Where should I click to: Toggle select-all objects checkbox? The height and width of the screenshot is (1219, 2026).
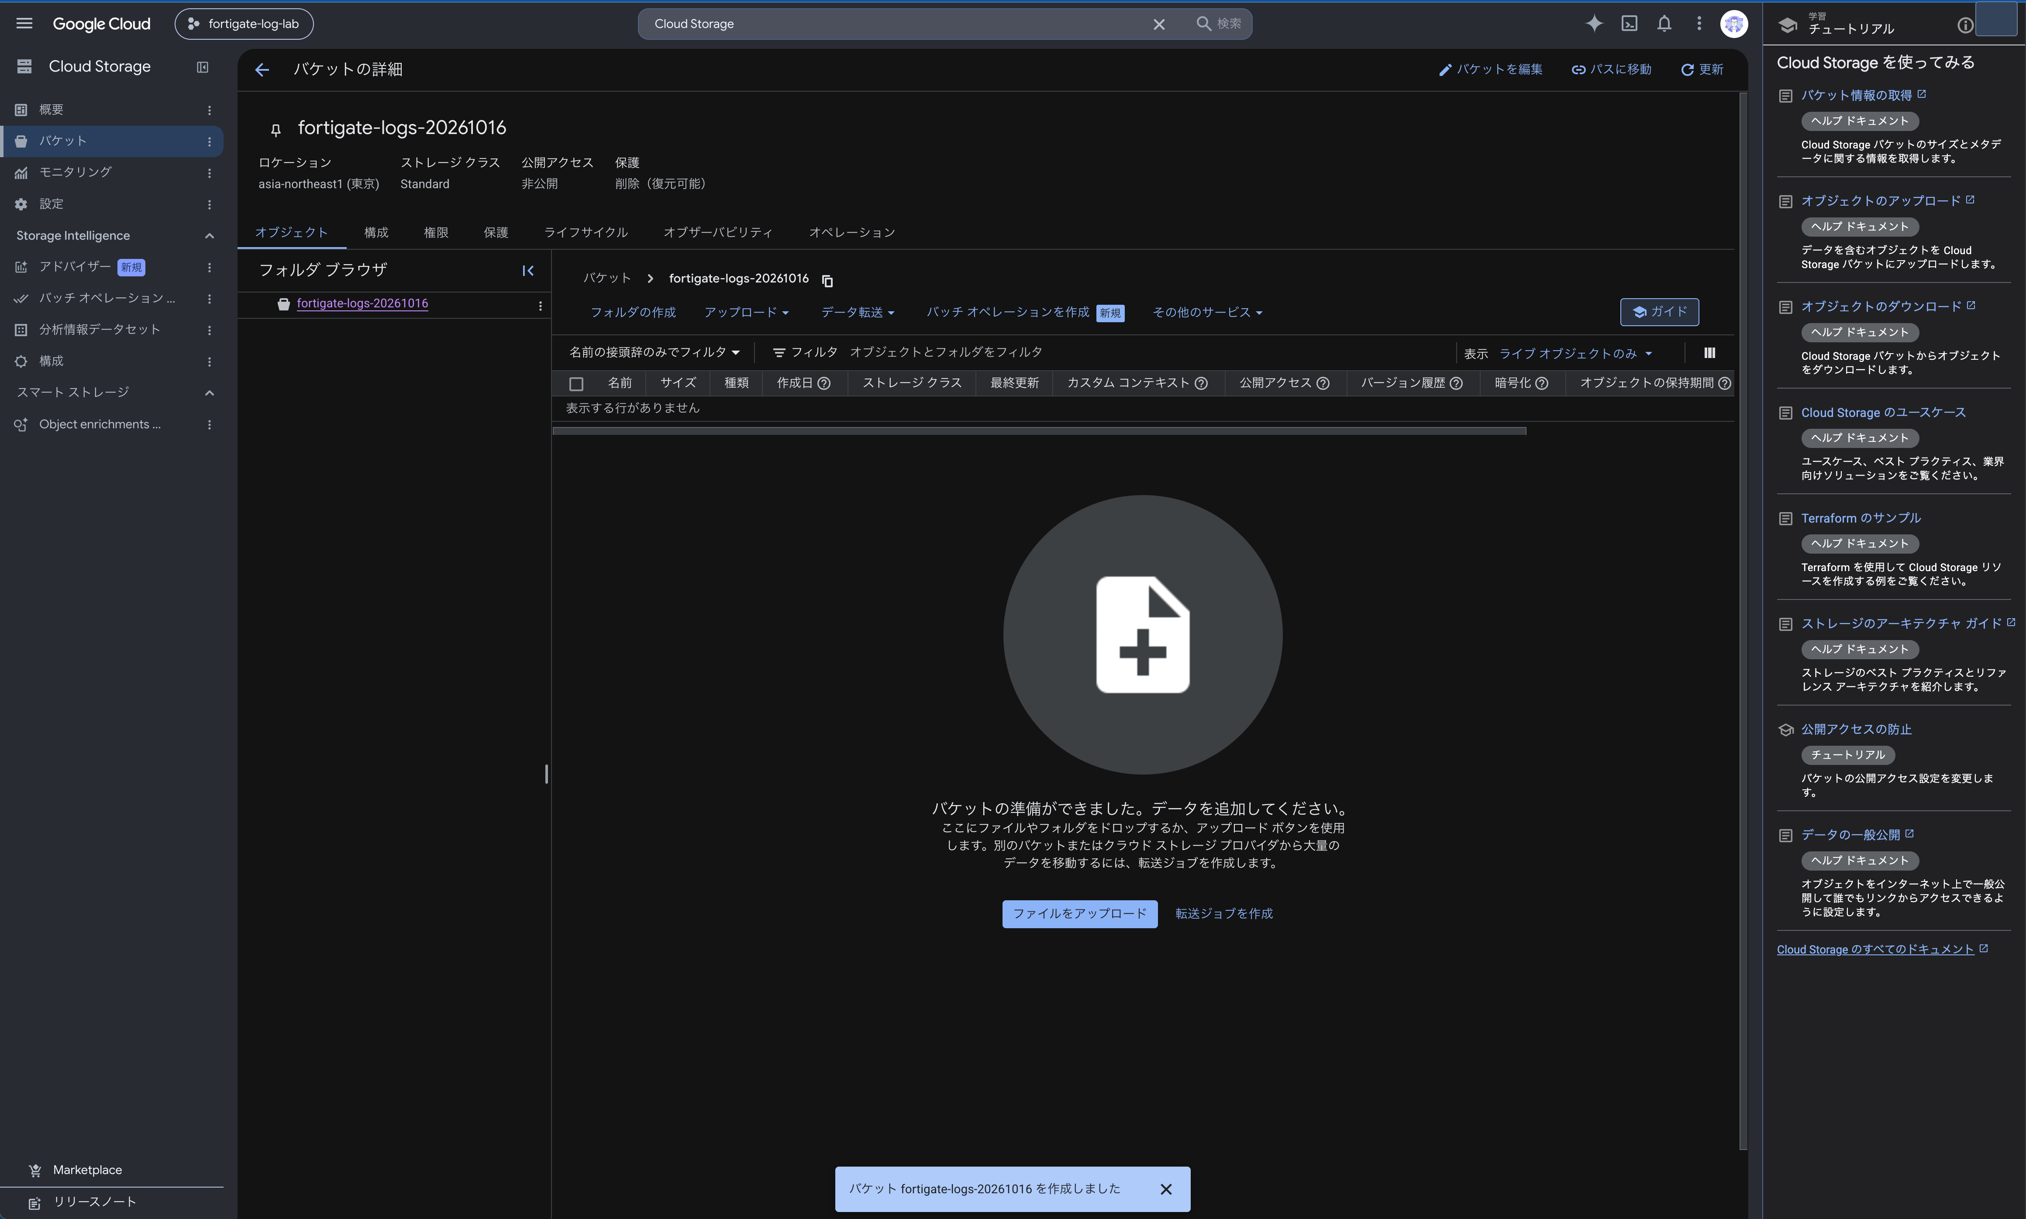click(x=576, y=384)
